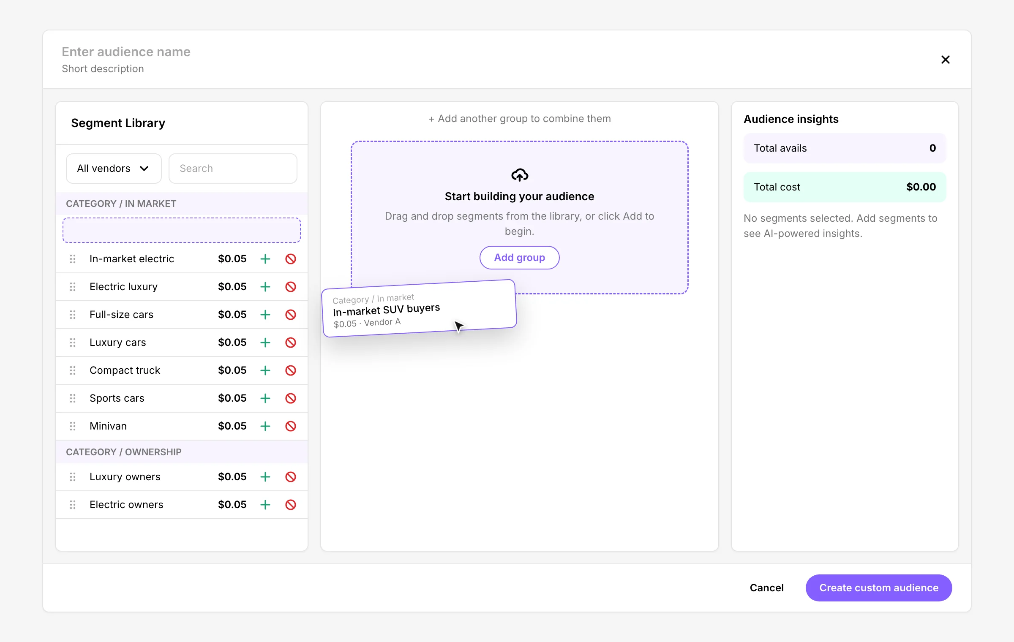Open the All vendors dropdown
Viewport: 1014px width, 642px height.
tap(114, 169)
